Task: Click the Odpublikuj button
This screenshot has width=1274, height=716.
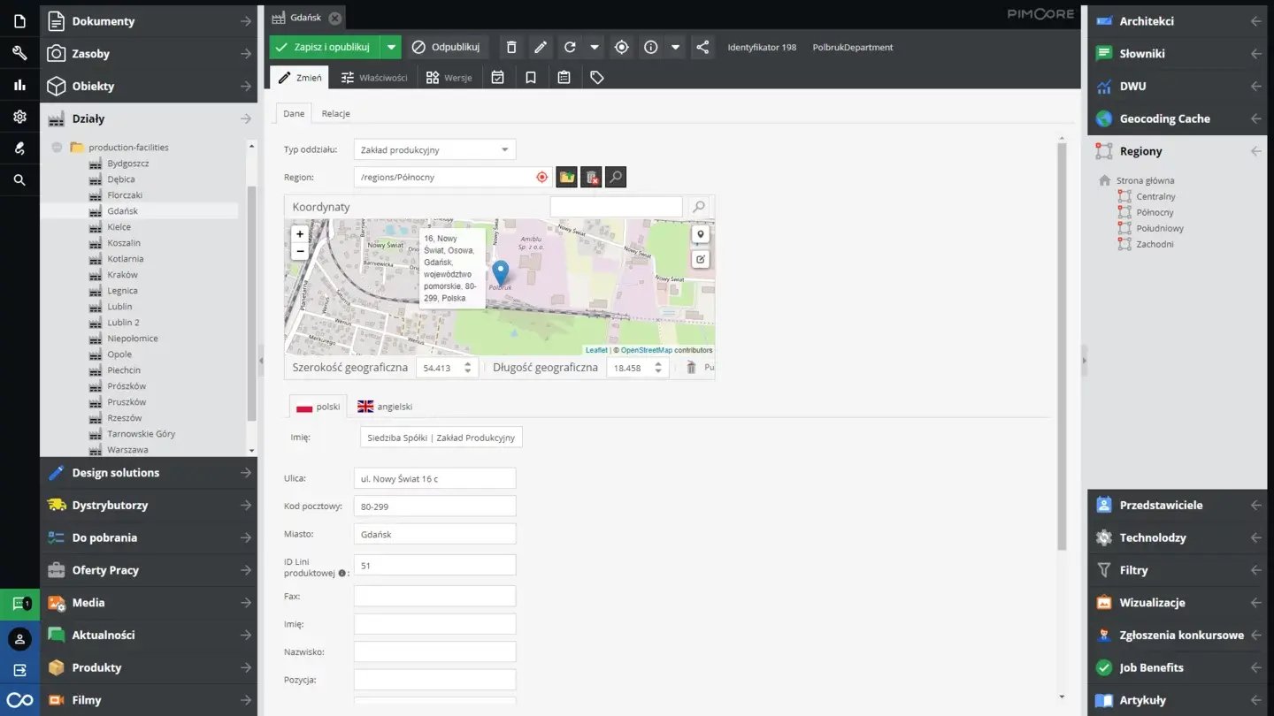Action: tap(447, 47)
